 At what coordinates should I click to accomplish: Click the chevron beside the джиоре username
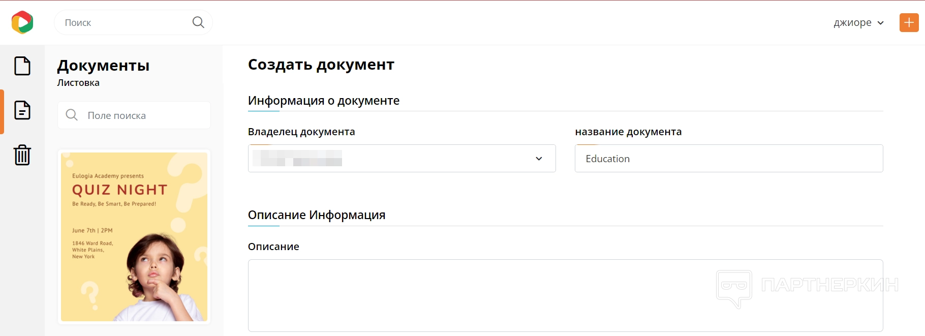point(881,23)
